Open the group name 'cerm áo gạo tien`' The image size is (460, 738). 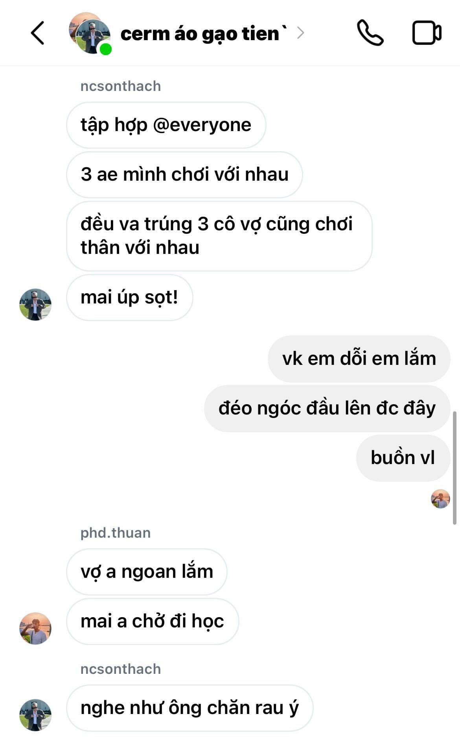point(203,34)
